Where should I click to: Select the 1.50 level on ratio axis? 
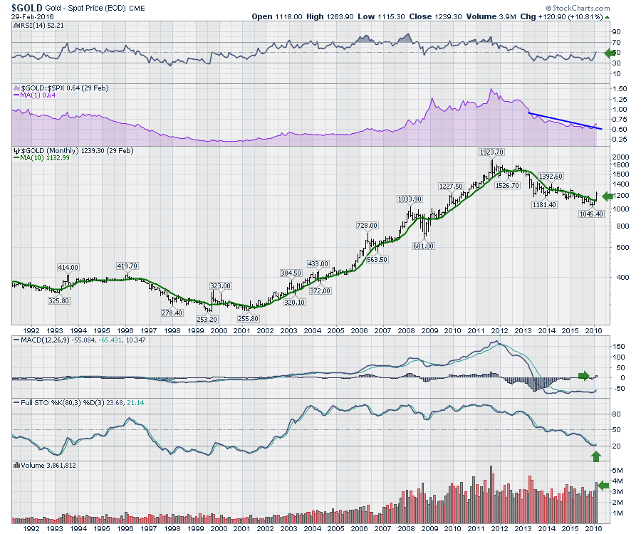coord(620,89)
